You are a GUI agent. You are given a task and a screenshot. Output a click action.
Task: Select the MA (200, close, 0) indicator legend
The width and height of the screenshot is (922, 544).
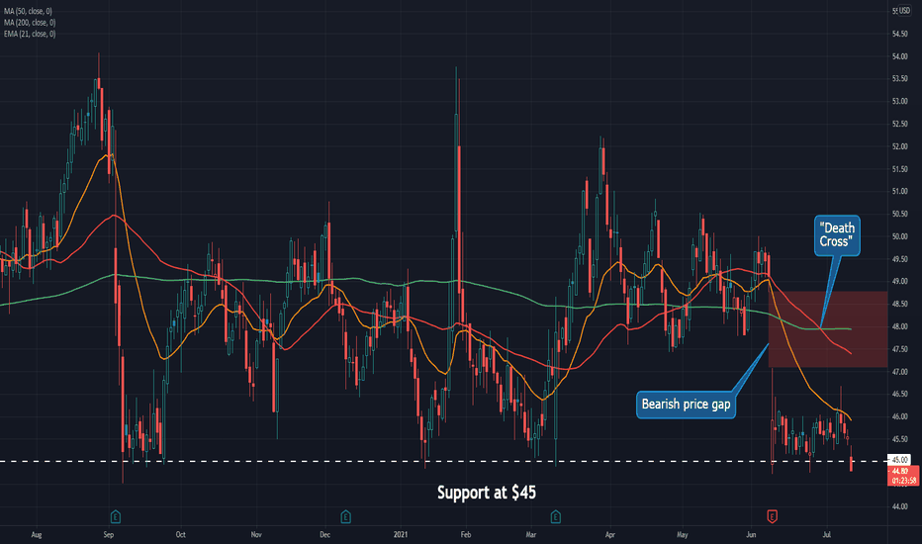click(30, 23)
